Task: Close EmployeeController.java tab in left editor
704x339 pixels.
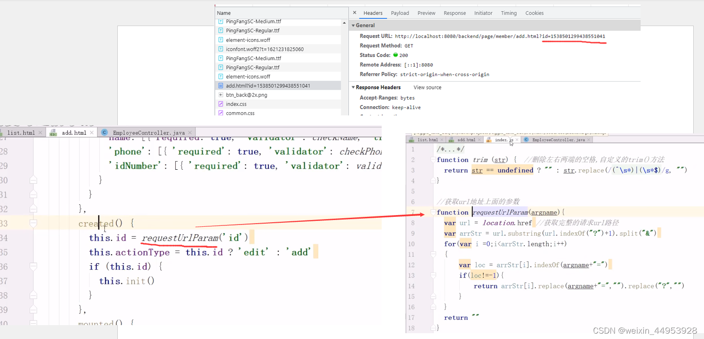Action: 191,133
